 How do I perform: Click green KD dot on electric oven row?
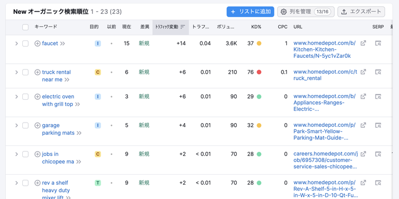(x=259, y=97)
